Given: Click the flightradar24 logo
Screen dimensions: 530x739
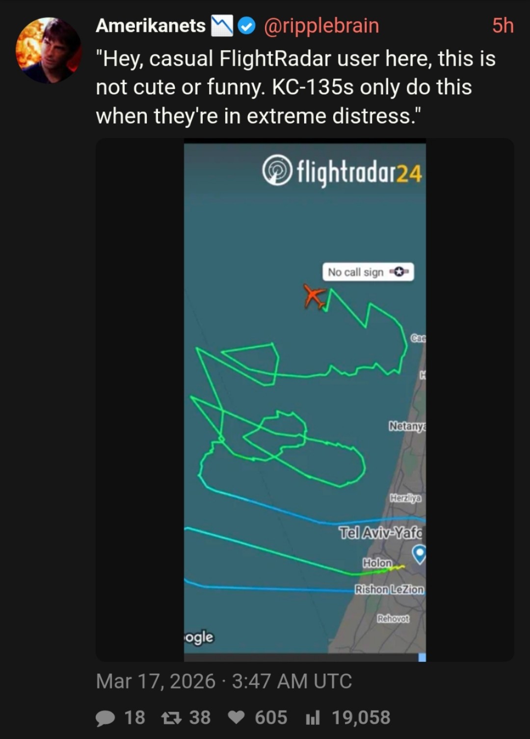Looking at the screenshot, I should click(x=342, y=171).
